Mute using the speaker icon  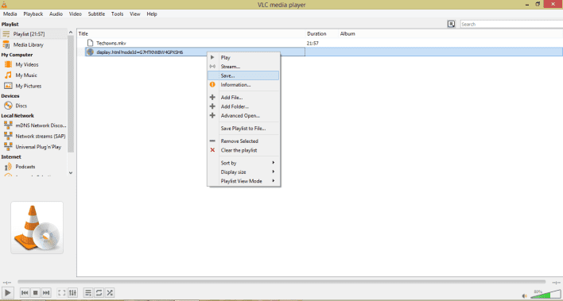click(525, 295)
